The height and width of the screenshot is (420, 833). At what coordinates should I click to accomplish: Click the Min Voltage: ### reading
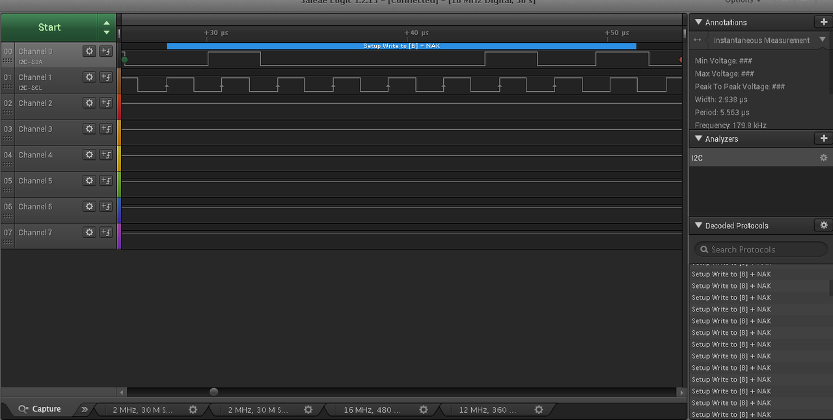coord(724,60)
